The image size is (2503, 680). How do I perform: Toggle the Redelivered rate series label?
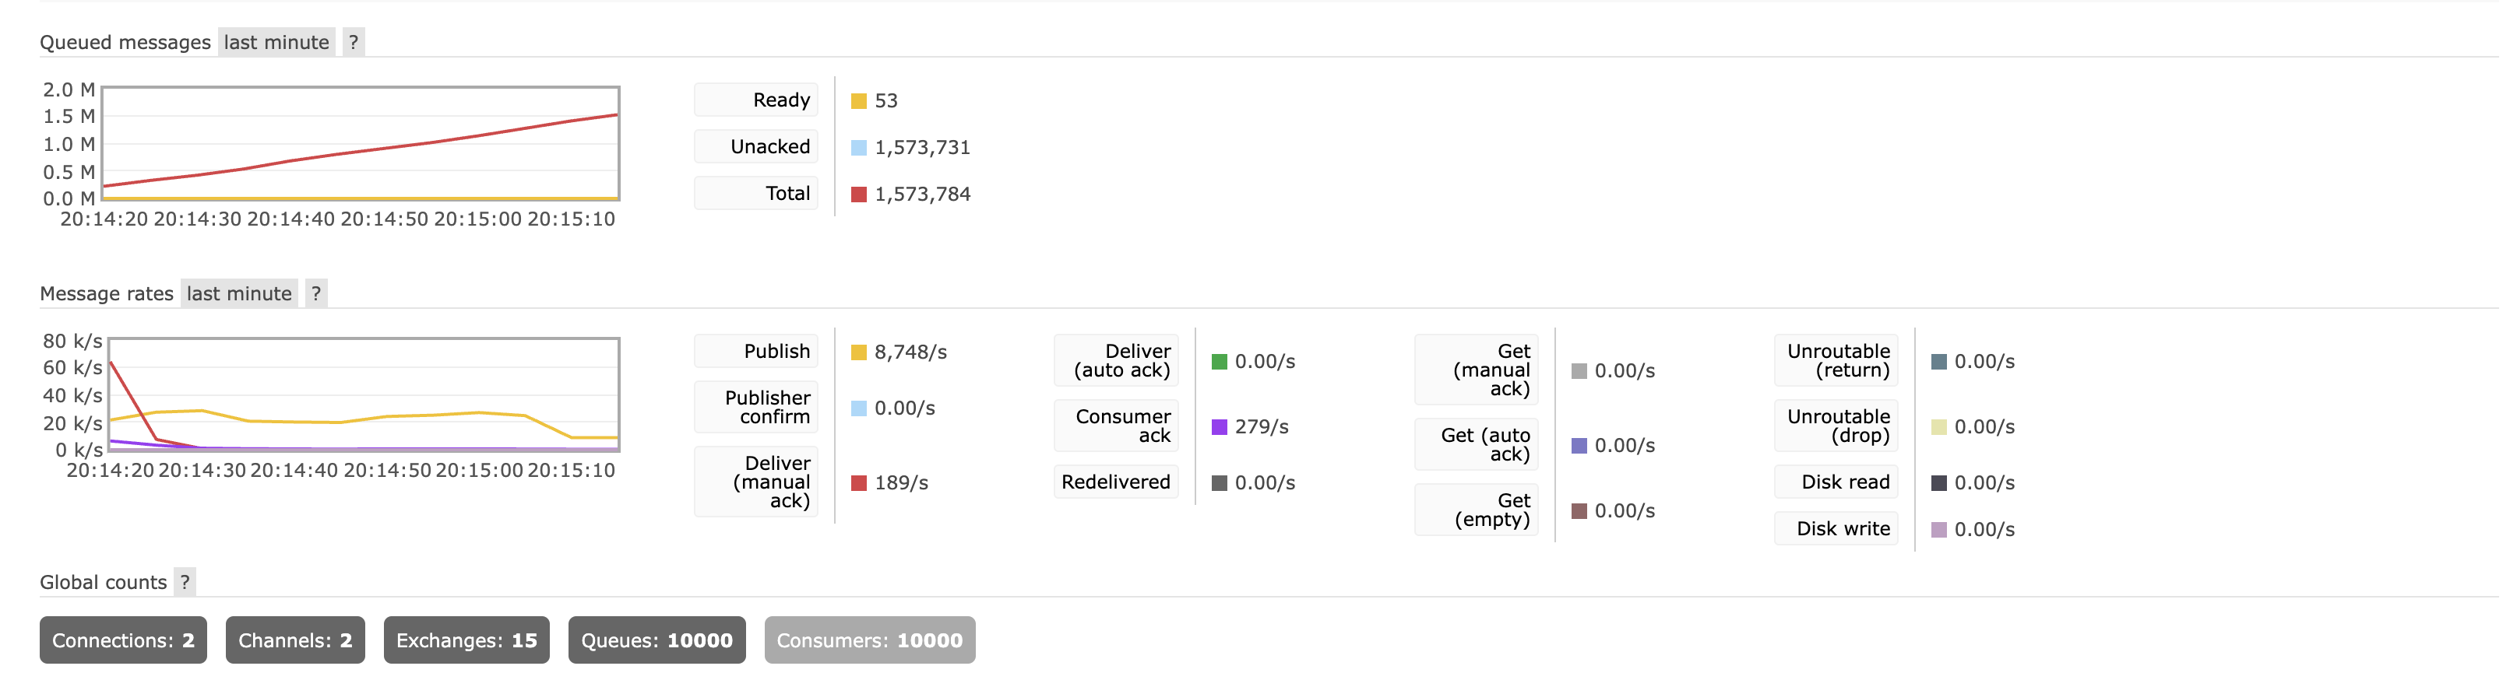click(1115, 482)
